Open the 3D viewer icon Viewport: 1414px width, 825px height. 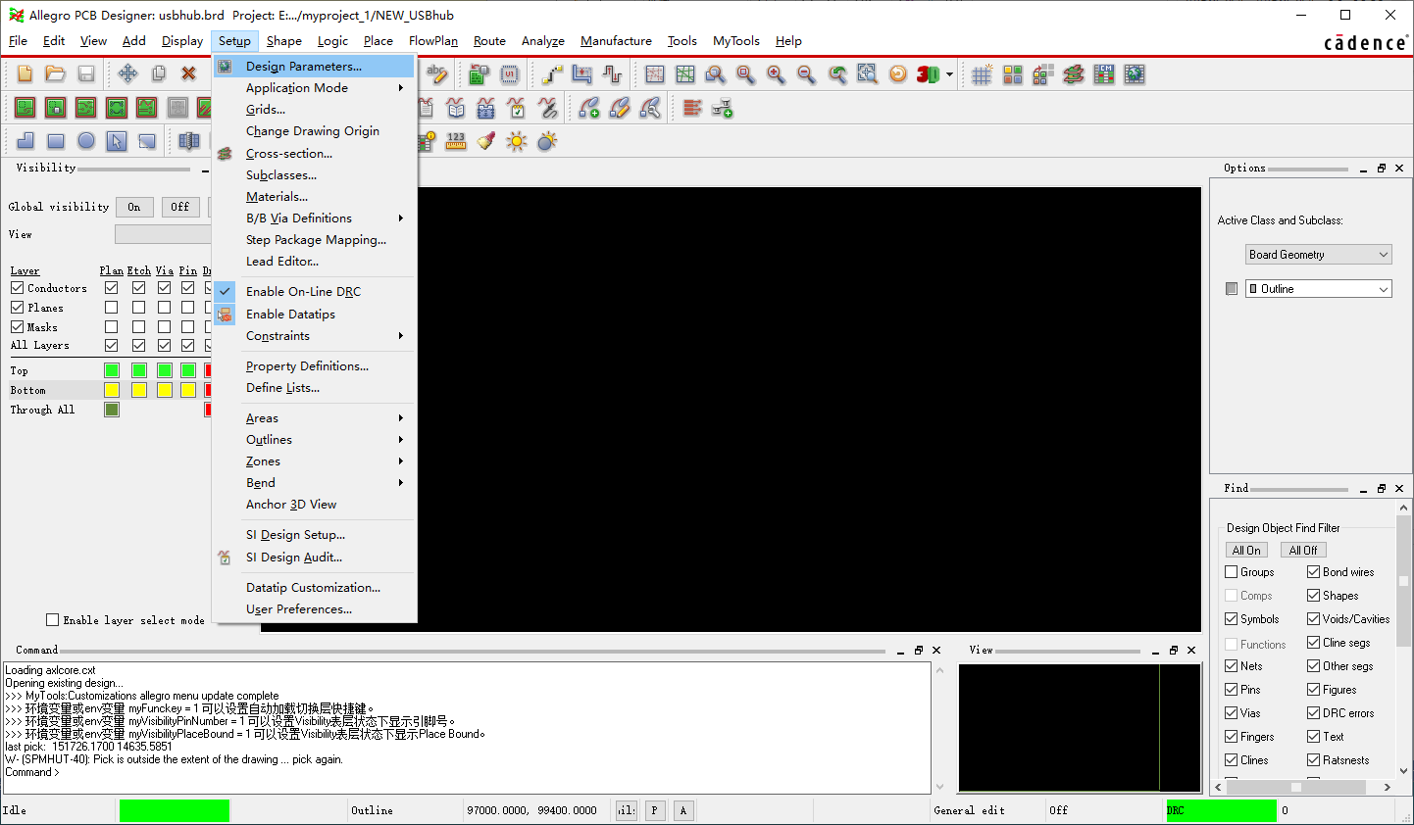pyautogui.click(x=928, y=74)
